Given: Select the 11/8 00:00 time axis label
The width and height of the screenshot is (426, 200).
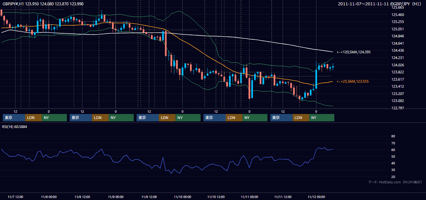Looking at the screenshot, I should (49, 197).
